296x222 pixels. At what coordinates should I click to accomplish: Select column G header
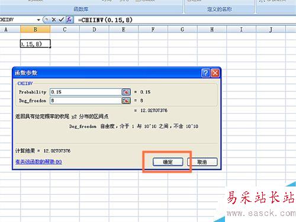(x=182, y=30)
